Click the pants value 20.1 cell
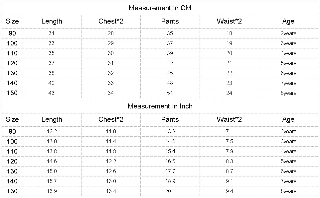Image resolution: width=320 pixels, height=198 pixels. [x=170, y=191]
